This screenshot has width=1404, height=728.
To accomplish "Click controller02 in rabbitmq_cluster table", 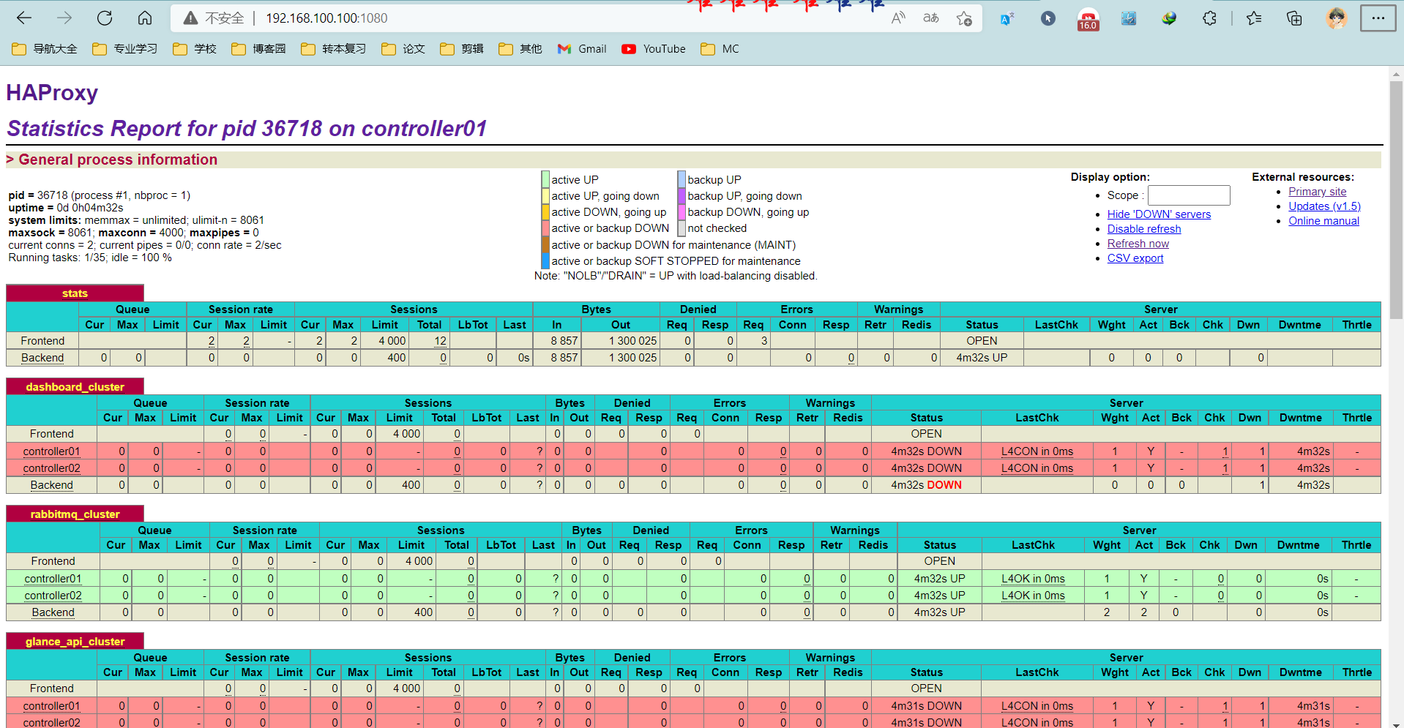I will click(53, 596).
